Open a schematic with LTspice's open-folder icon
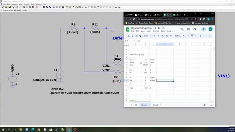Image resolution: width=235 pixels, height=132 pixels. pos(6,7)
